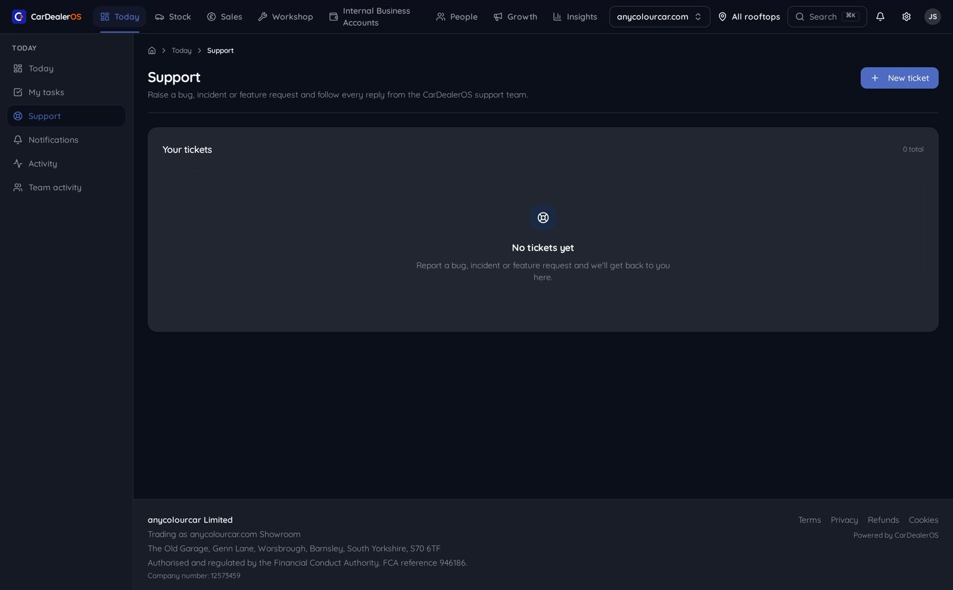This screenshot has height=590, width=953.
Task: Click the CarDealerOS logo icon
Action: point(19,17)
